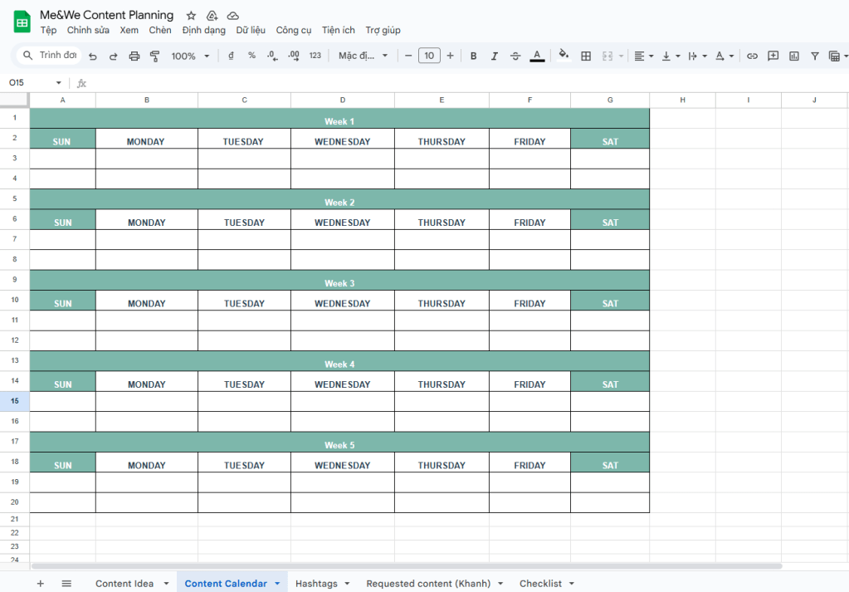Open the 100% zoom dropdown

[x=190, y=56]
